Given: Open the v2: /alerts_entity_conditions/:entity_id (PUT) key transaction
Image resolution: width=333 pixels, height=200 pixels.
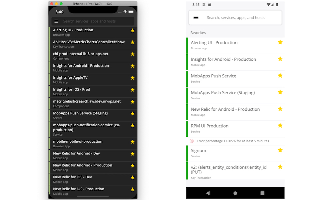Looking at the screenshot, I should point(235,171).
